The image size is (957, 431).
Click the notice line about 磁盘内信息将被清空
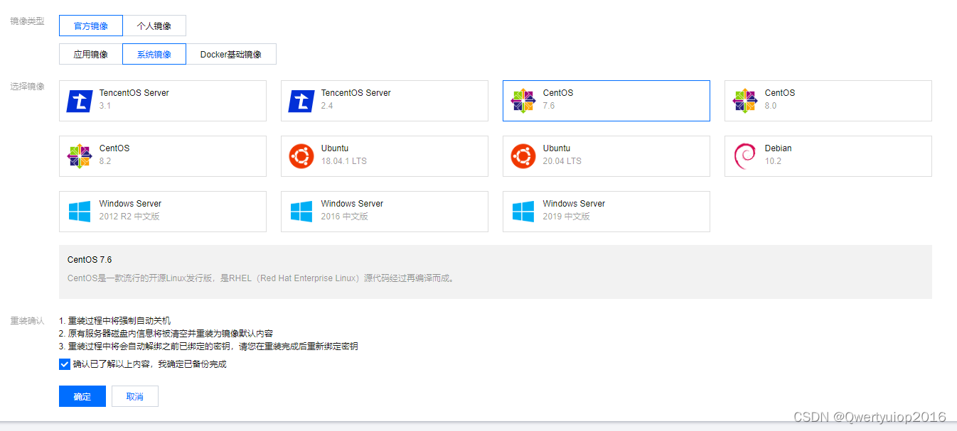click(x=166, y=334)
